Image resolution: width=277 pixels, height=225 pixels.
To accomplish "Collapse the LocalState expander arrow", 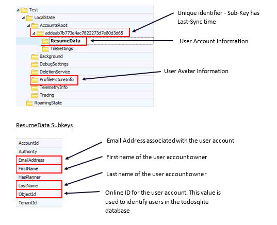I will (x=23, y=18).
